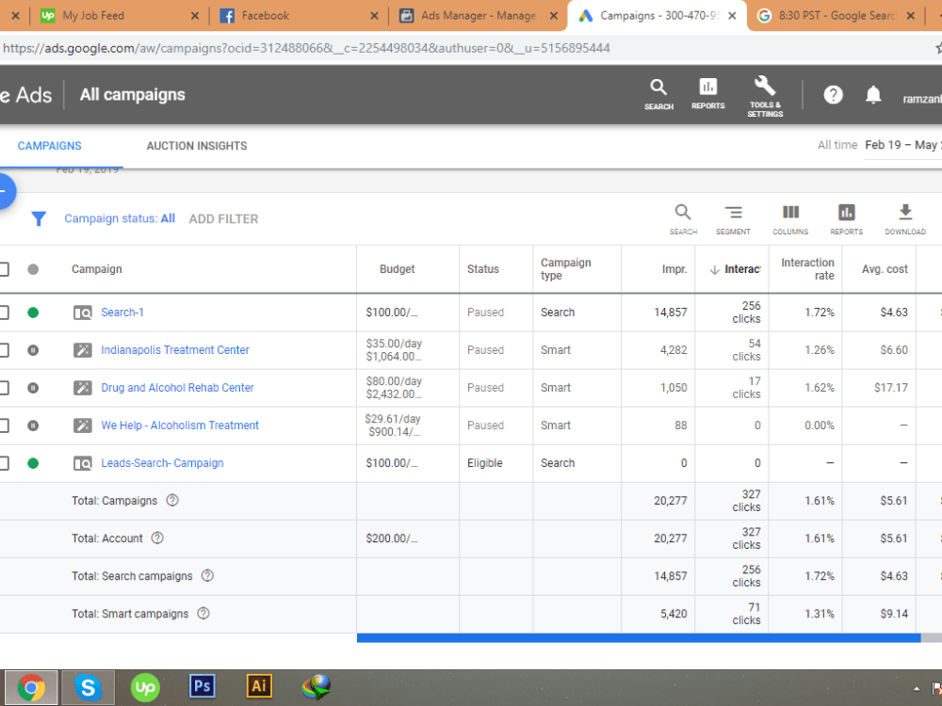Image resolution: width=942 pixels, height=706 pixels.
Task: Open Illustrator from the taskbar
Action: (259, 685)
